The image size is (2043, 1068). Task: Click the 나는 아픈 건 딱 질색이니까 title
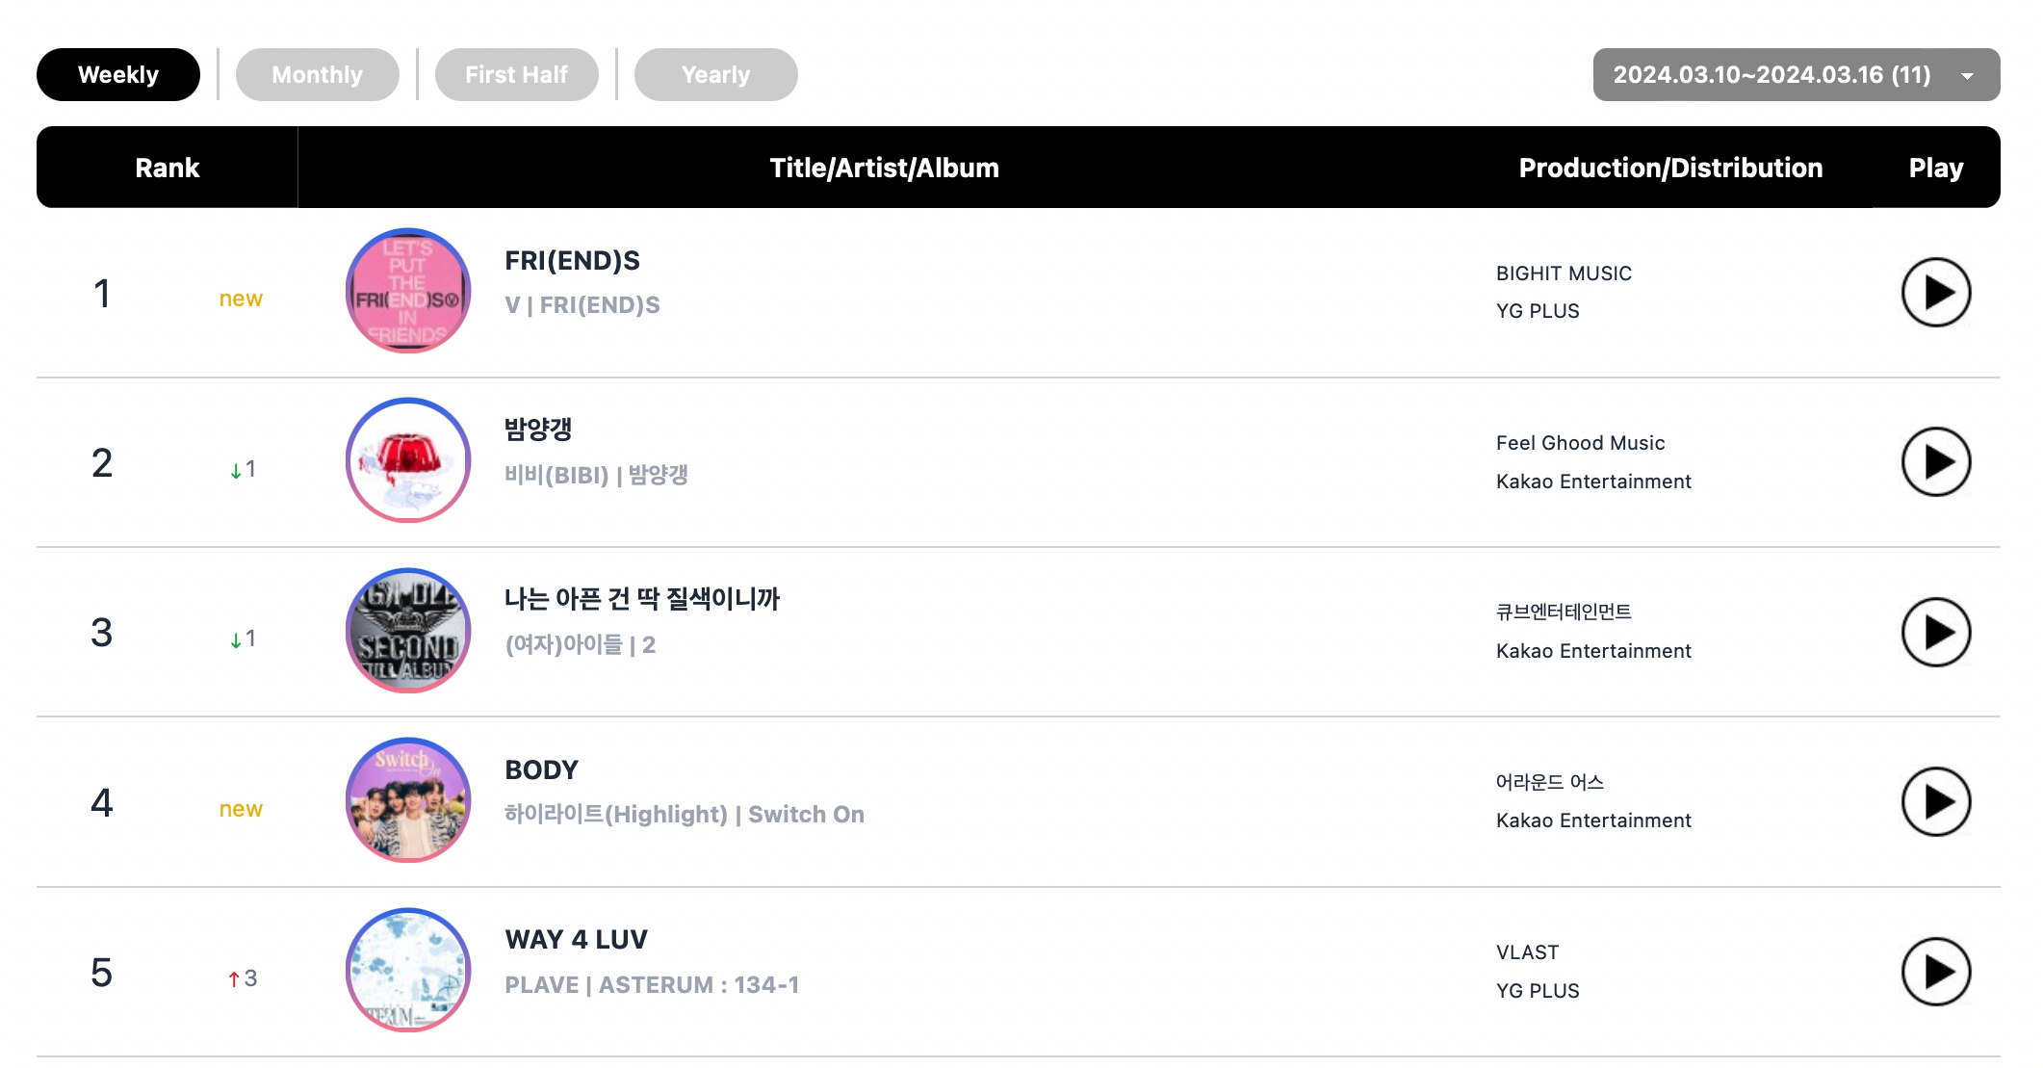pyautogui.click(x=641, y=599)
